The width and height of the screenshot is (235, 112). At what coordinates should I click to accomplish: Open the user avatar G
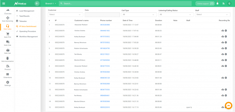click(229, 3)
